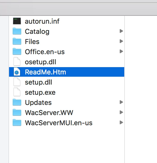The width and height of the screenshot is (157, 163).
Task: Select the WacServerMUI.en-us folder label
Action: coord(59,123)
